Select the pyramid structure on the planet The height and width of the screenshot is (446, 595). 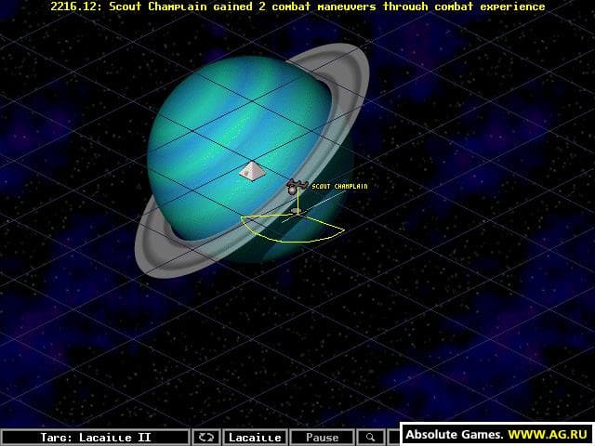click(x=252, y=171)
